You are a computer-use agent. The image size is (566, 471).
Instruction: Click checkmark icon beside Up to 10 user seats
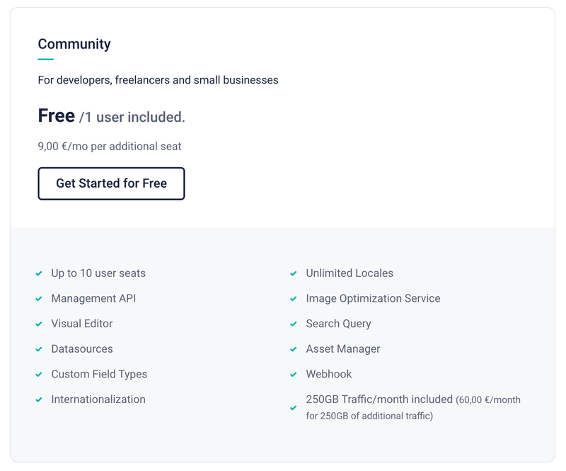39,273
